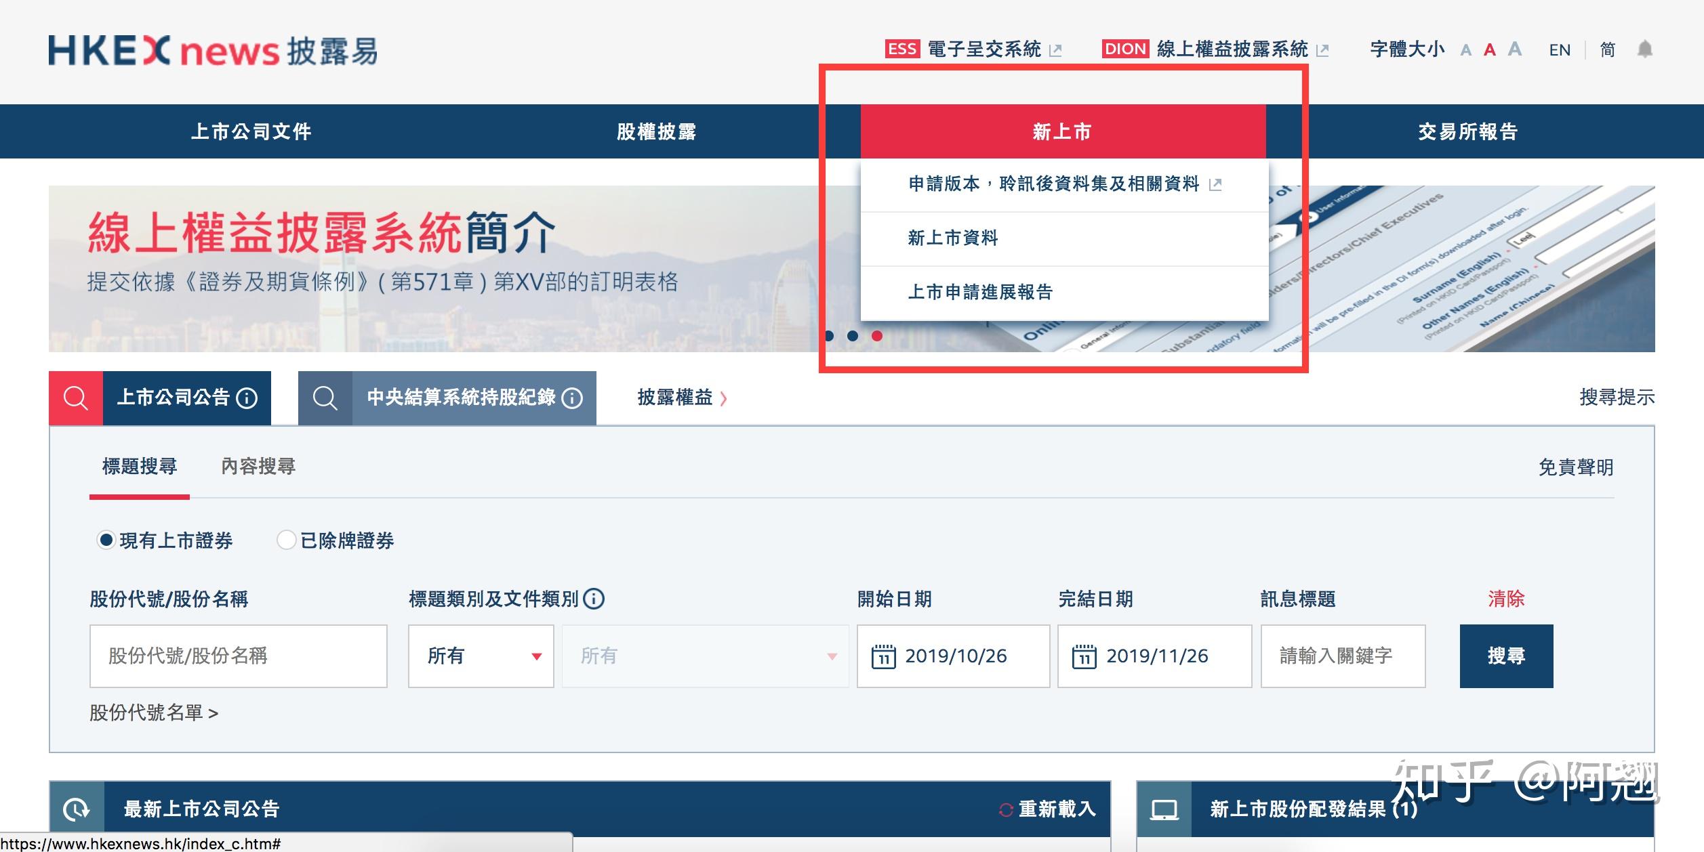This screenshot has height=852, width=1704.
Task: Click the notification bell icon
Action: click(1646, 49)
